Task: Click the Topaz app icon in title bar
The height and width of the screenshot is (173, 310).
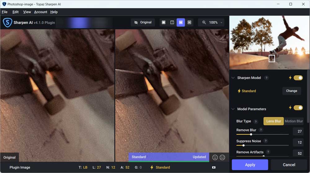Action: [4, 4]
